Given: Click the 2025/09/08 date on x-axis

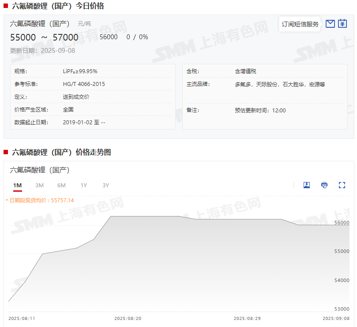Looking at the screenshot, I should pos(336,318).
